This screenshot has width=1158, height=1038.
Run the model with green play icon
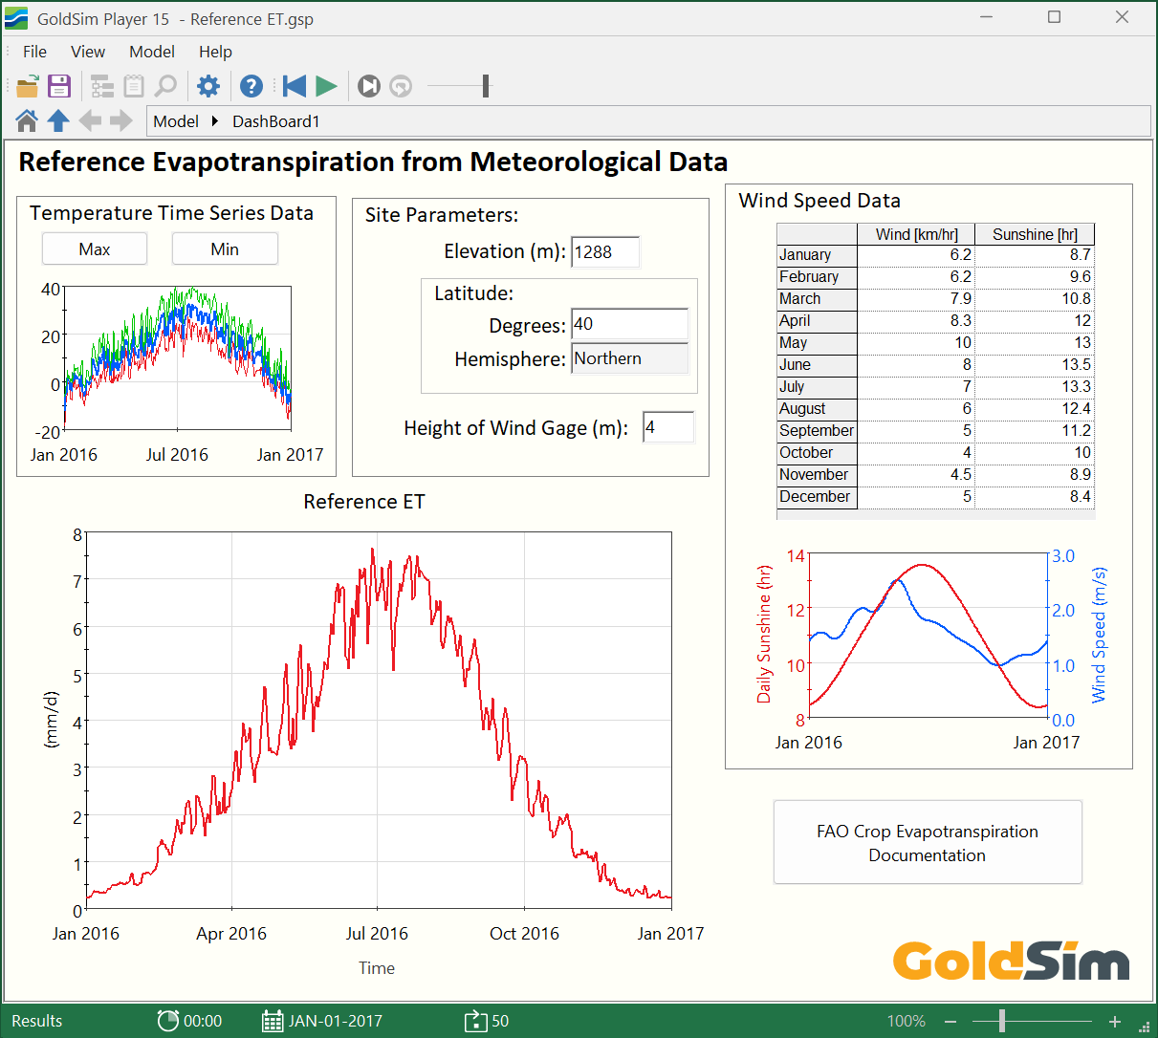326,87
